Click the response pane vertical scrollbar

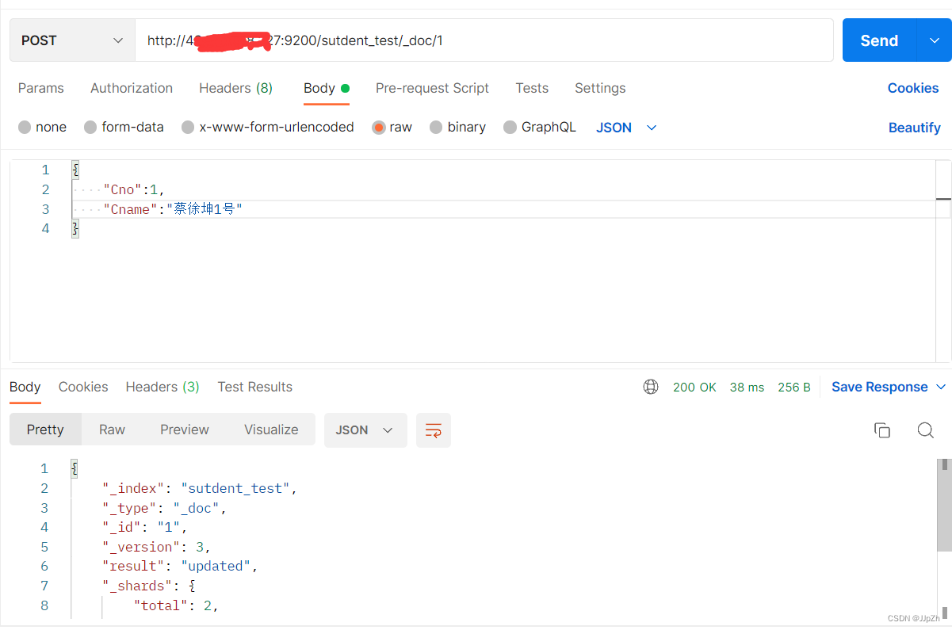pyautogui.click(x=944, y=504)
